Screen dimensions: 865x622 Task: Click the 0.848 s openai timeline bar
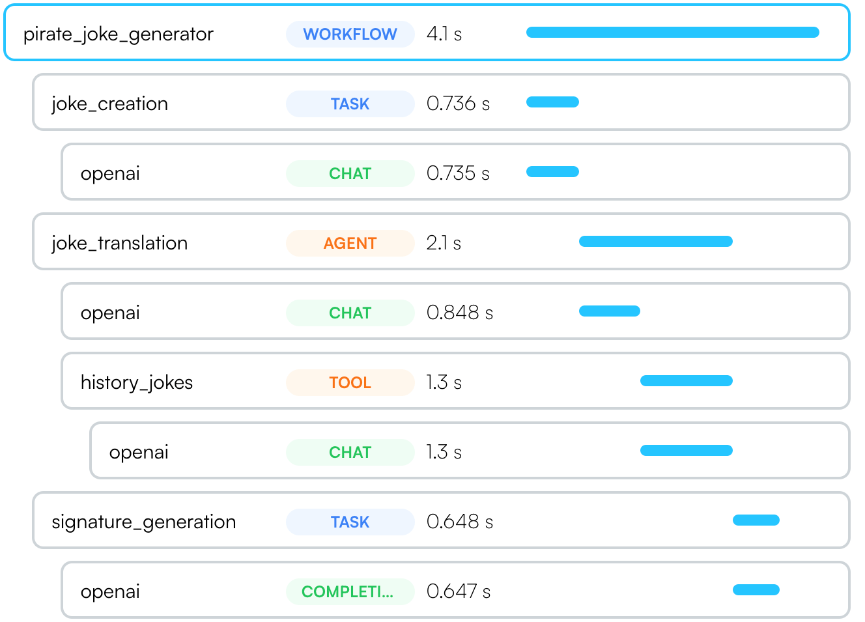[x=610, y=311]
